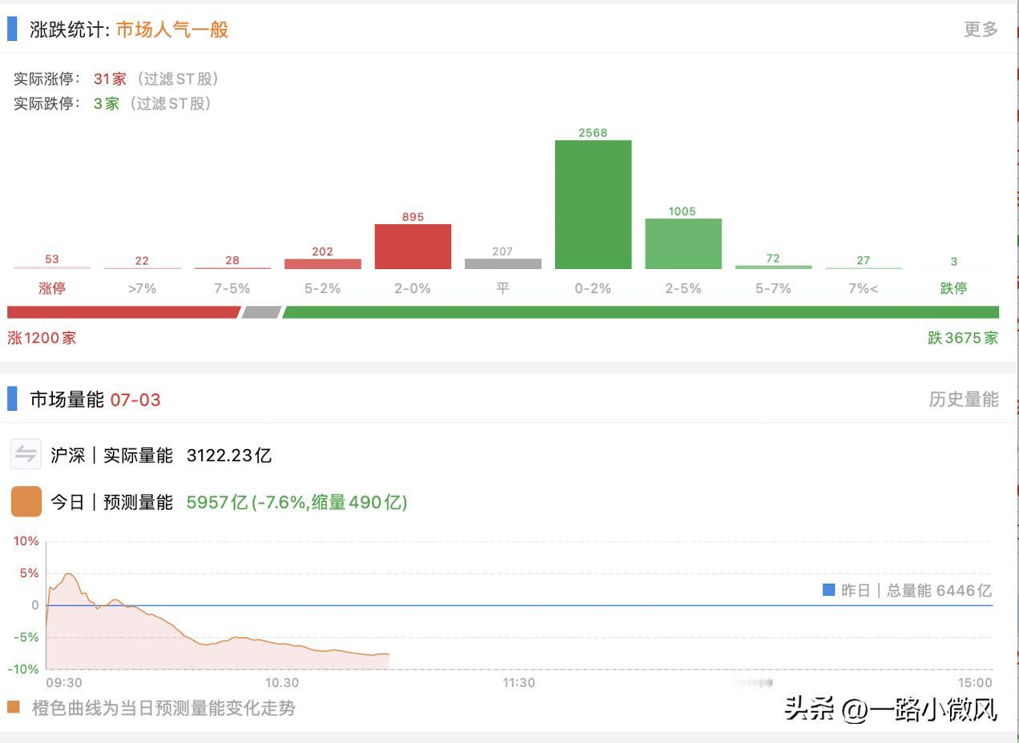Select the 涨停 category label
Image resolution: width=1019 pixels, height=743 pixels.
click(51, 288)
